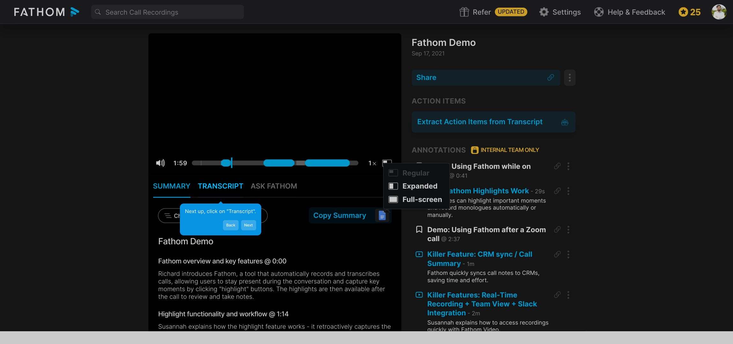The height and width of the screenshot is (344, 733).
Task: Open menu for Fathom Highlights Work annotation
Action: pos(568,191)
